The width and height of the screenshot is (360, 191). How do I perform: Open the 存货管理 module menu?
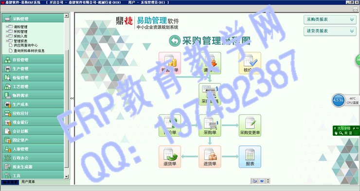point(33,60)
